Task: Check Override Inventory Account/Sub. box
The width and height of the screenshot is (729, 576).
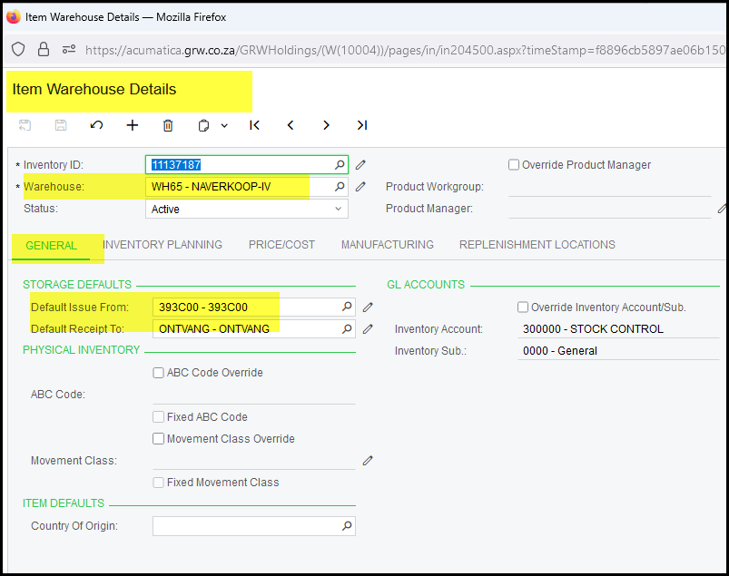Action: tap(523, 308)
